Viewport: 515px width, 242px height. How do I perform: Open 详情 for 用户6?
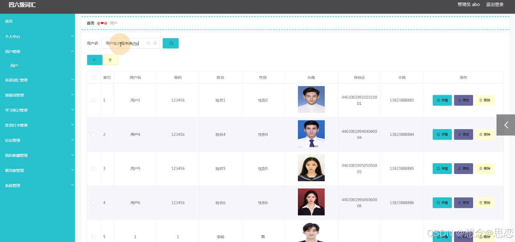[442, 203]
